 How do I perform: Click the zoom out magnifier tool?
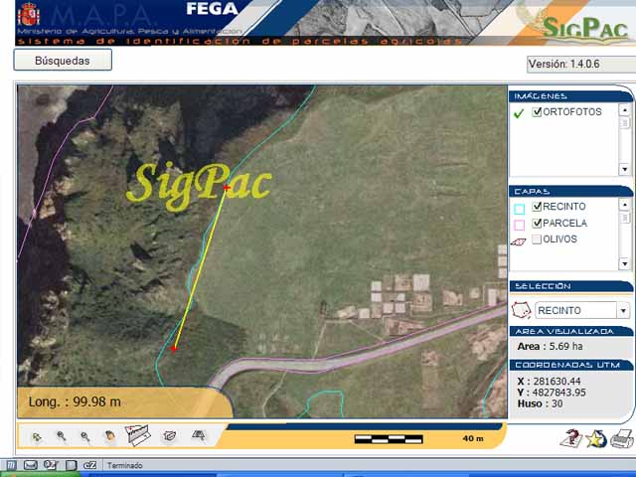pos(85,436)
